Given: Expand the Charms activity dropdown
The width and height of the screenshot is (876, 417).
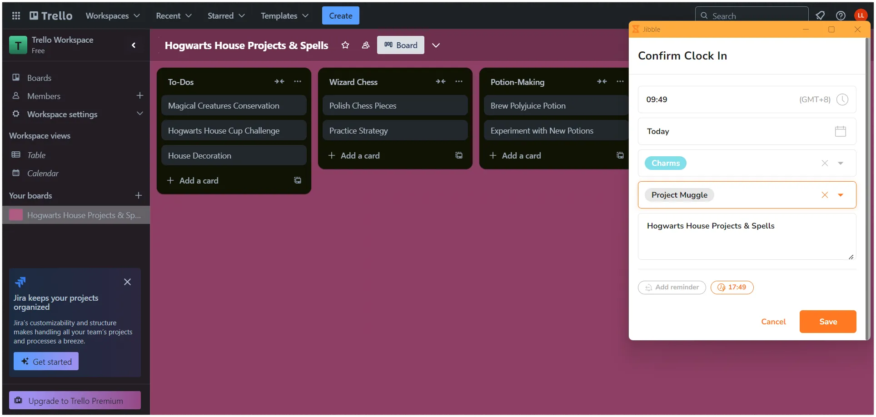Looking at the screenshot, I should click(x=841, y=163).
